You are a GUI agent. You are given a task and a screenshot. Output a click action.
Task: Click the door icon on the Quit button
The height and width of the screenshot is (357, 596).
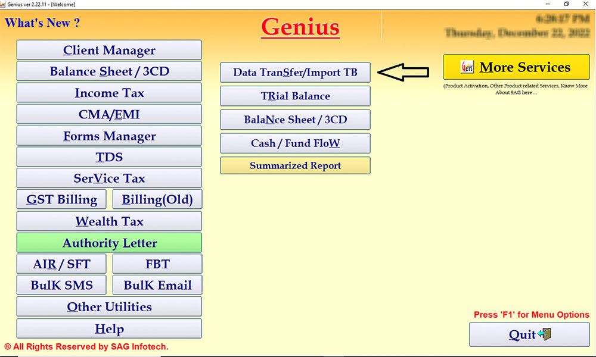pyautogui.click(x=545, y=334)
